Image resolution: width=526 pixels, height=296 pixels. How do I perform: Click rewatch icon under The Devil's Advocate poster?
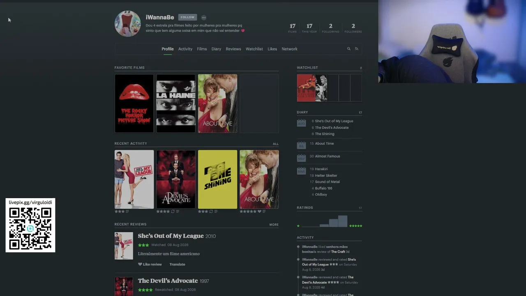pos(173,212)
